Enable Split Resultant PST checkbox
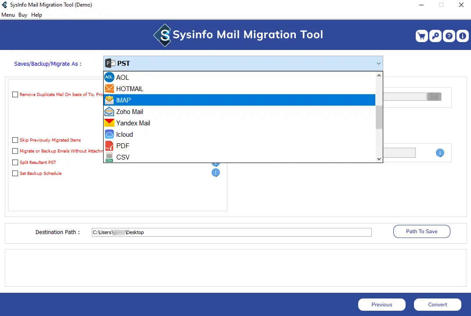 pyautogui.click(x=15, y=163)
